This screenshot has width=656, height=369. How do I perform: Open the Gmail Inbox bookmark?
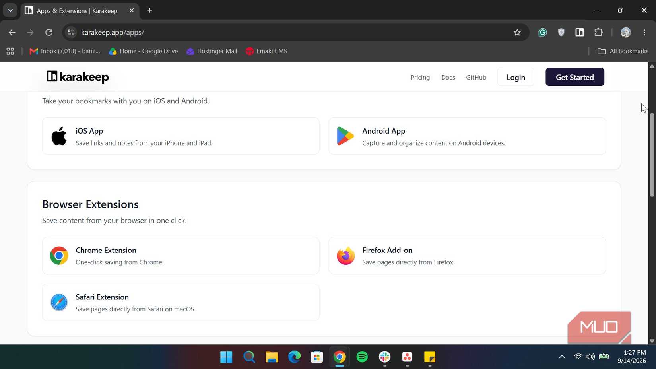point(65,51)
